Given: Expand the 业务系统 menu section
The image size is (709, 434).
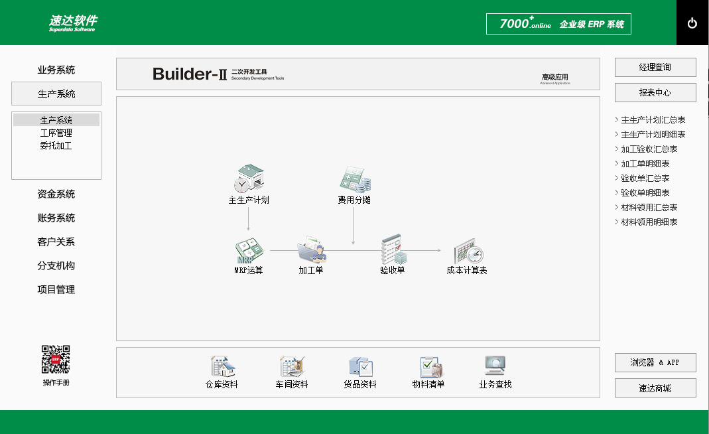Looking at the screenshot, I should pos(56,70).
